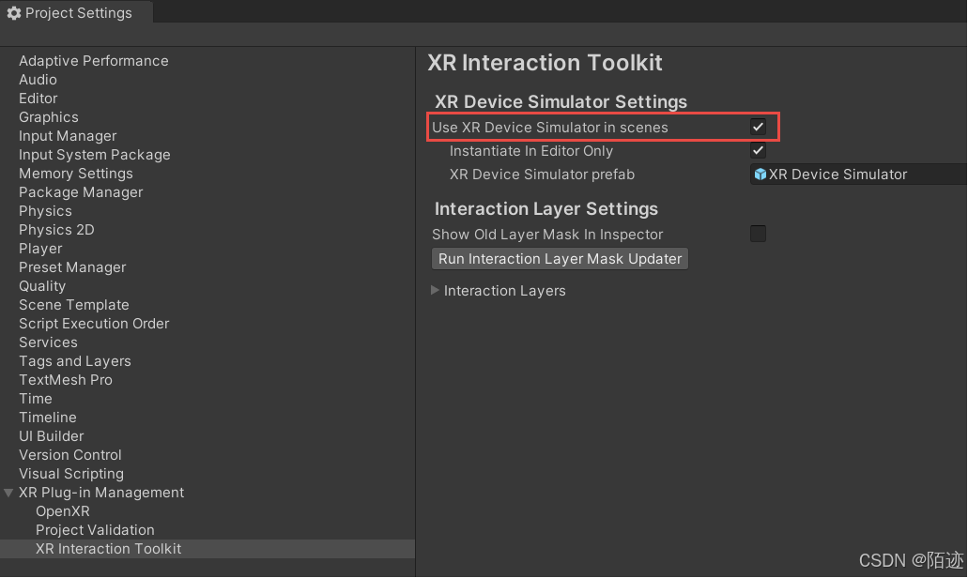
Task: Open Services settings
Action: 48,342
